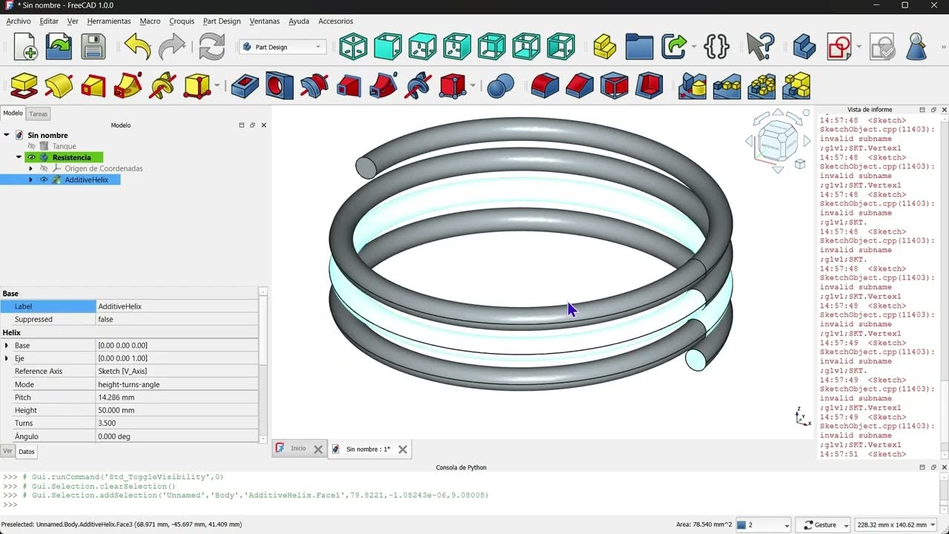Image resolution: width=949 pixels, height=534 pixels.
Task: Select the Additive Pipe tool
Action: pyautogui.click(x=128, y=86)
